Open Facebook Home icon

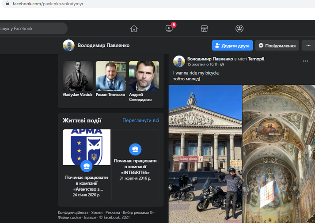click(134, 29)
